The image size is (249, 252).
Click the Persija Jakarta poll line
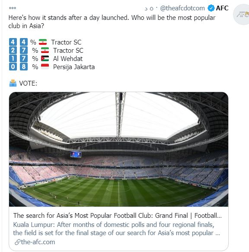pos(52,67)
